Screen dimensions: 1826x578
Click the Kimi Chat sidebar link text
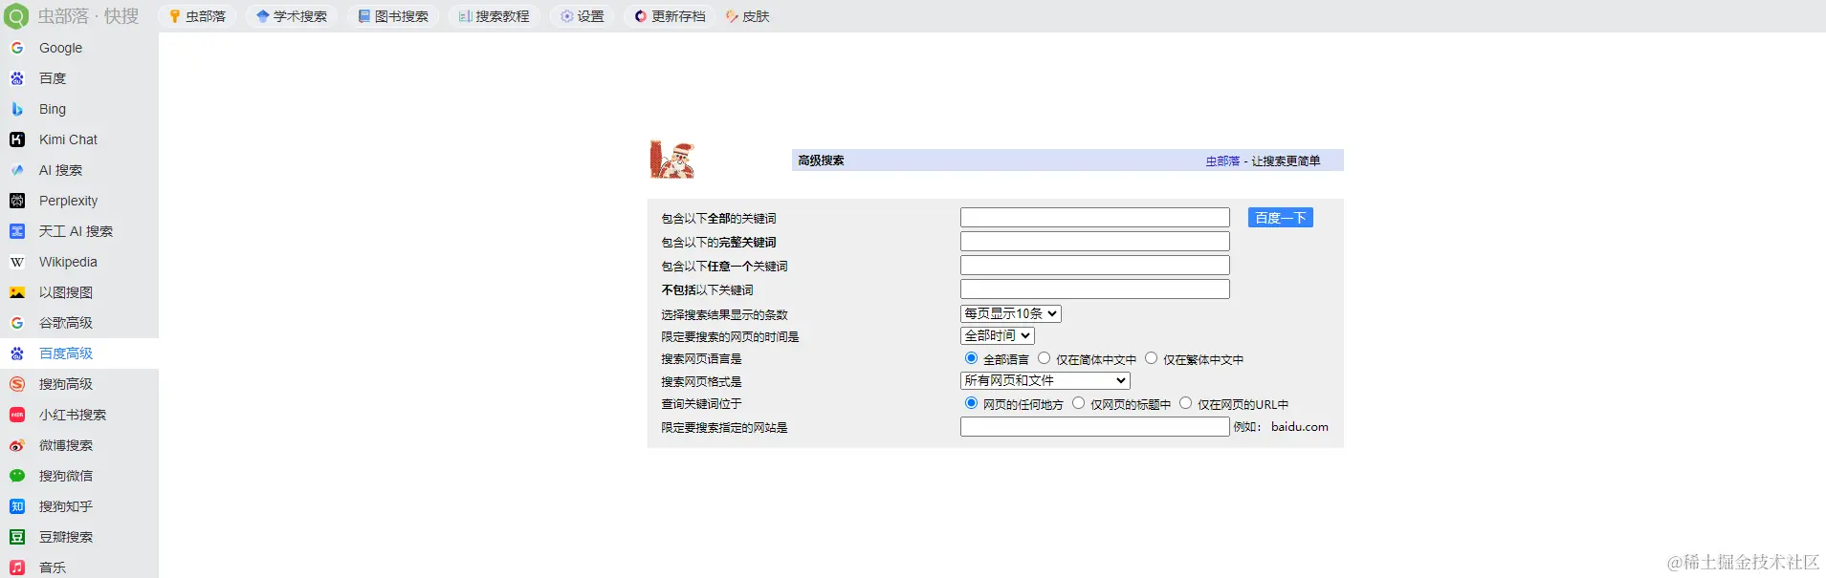(x=68, y=139)
